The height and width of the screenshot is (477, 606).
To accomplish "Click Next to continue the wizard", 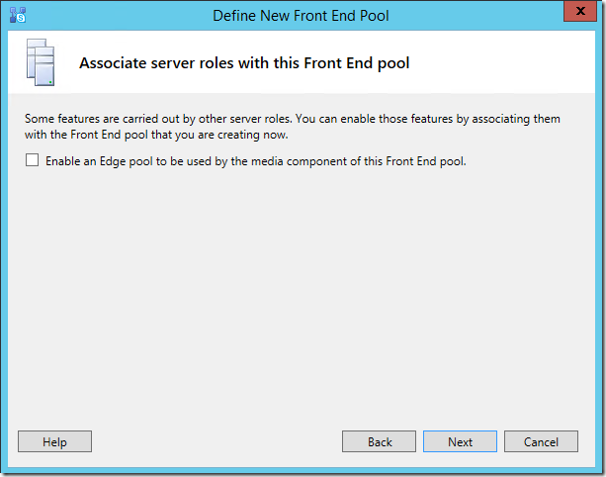I will (461, 441).
